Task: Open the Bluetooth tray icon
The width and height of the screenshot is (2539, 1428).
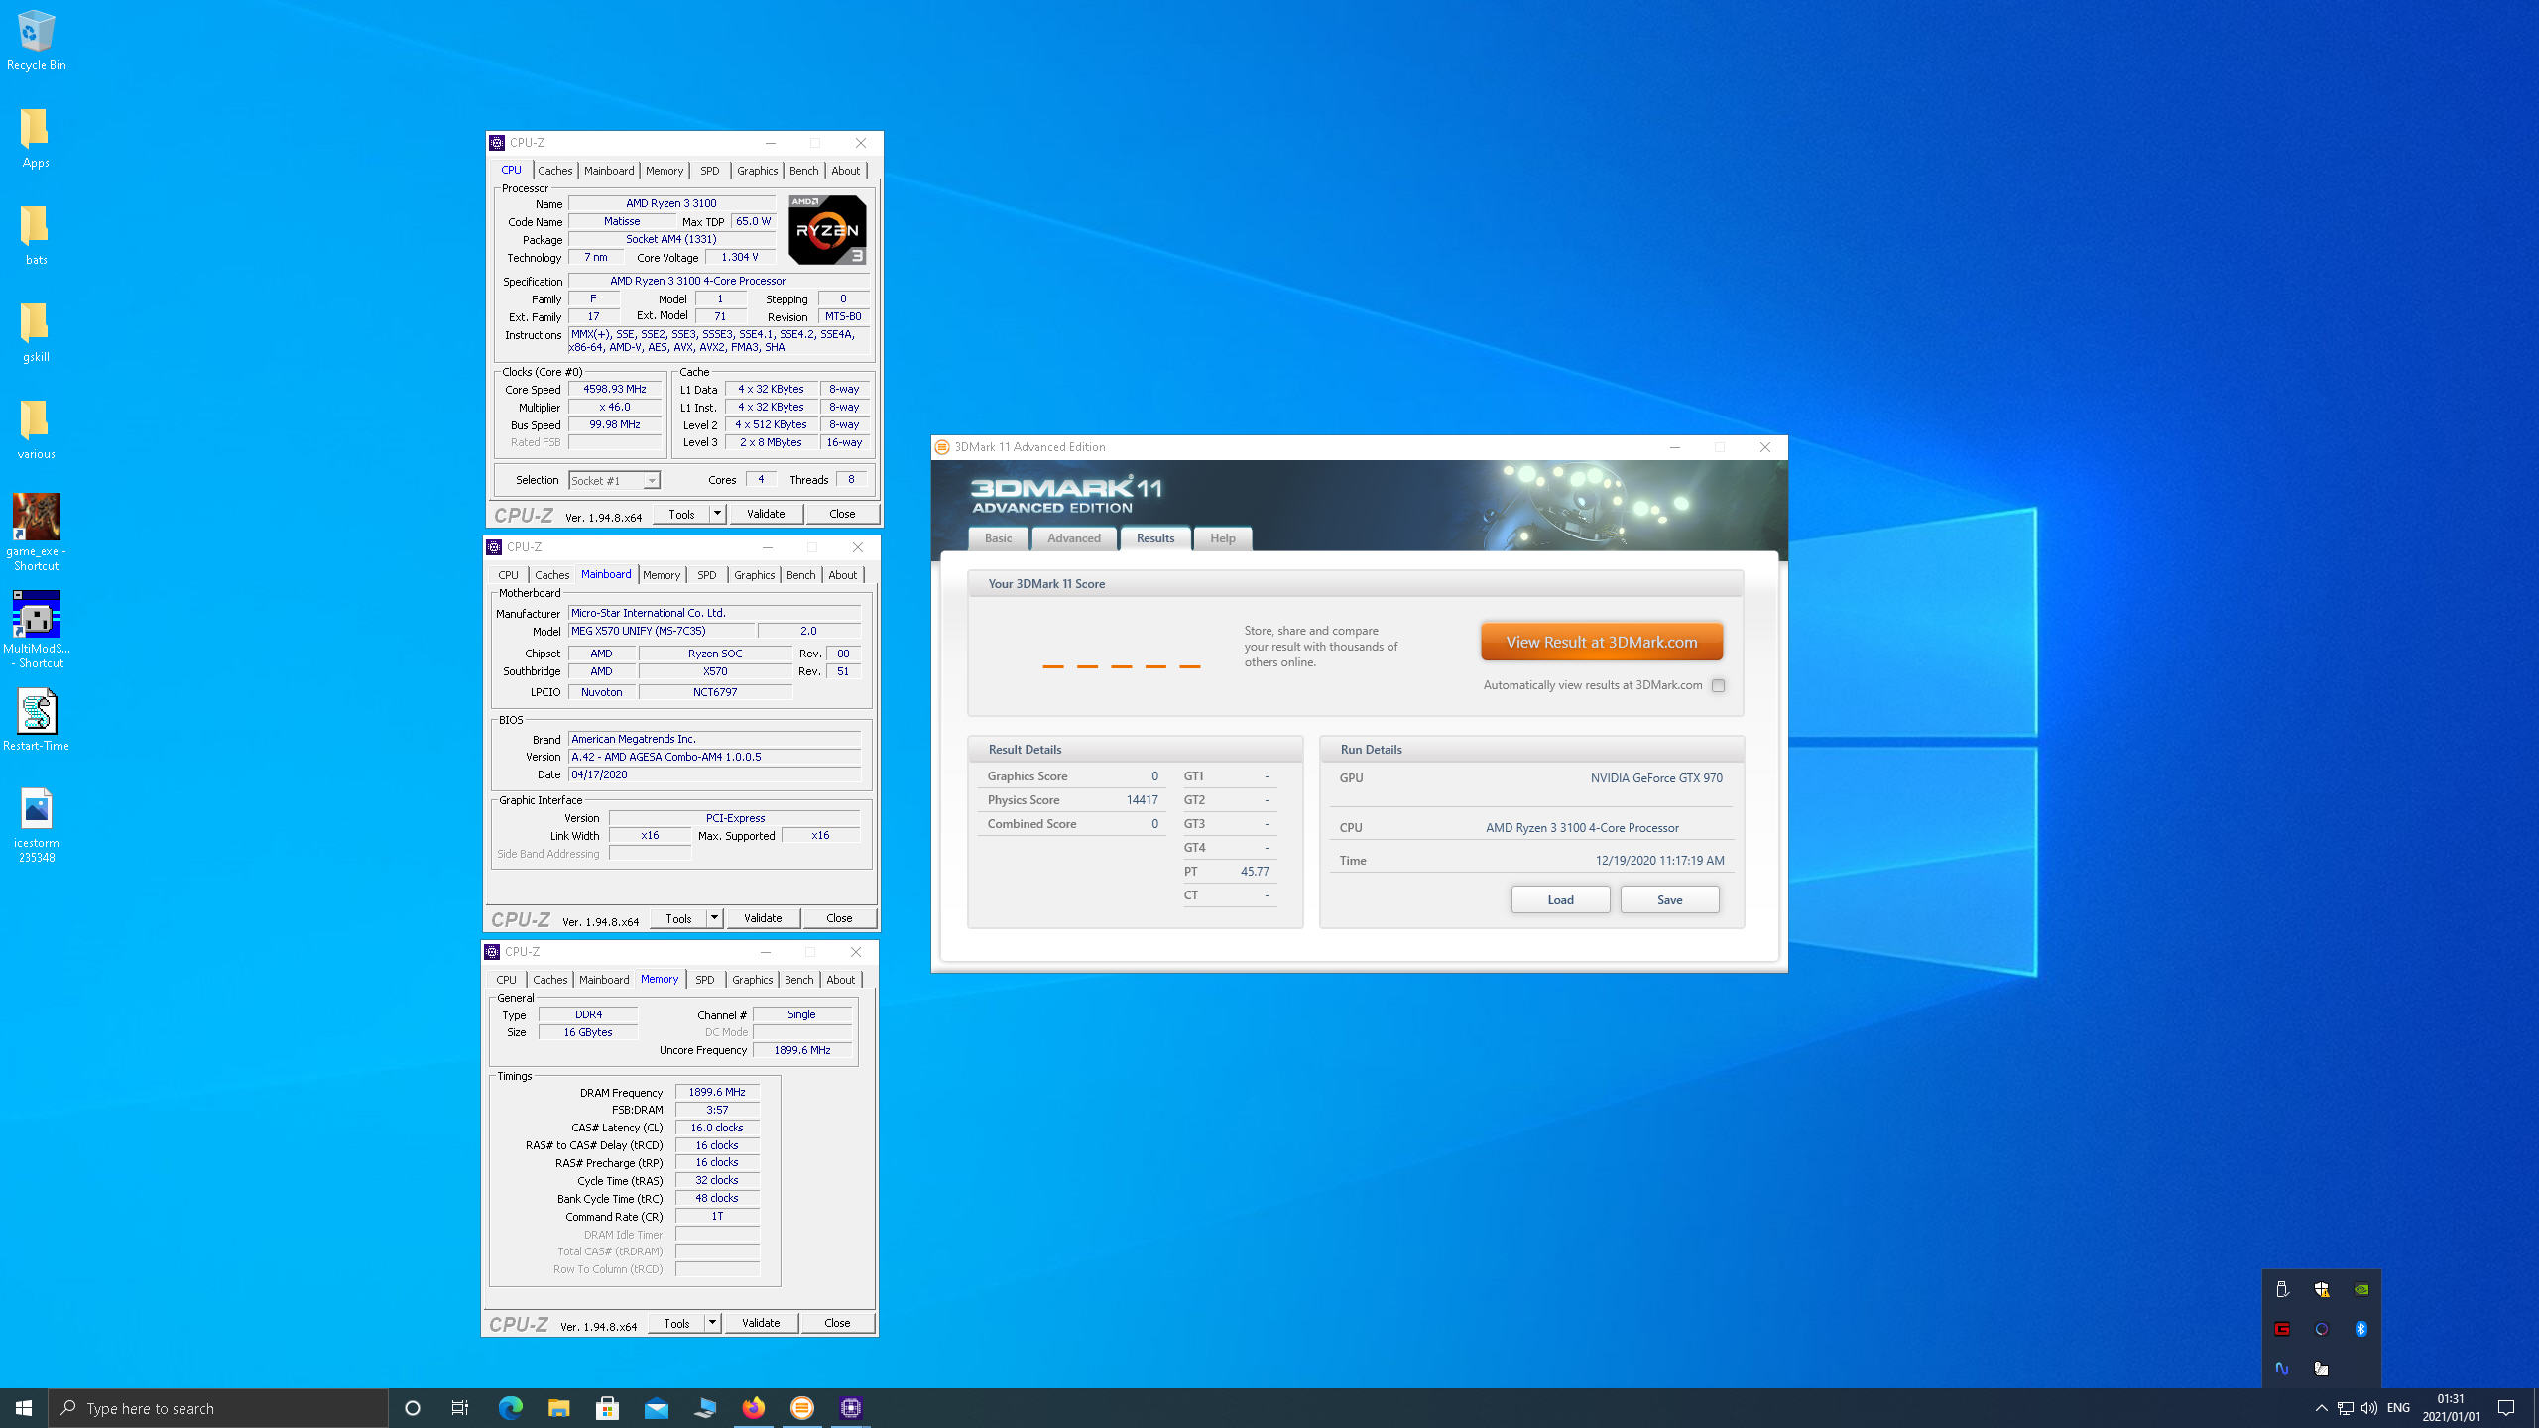Action: coord(2361,1329)
